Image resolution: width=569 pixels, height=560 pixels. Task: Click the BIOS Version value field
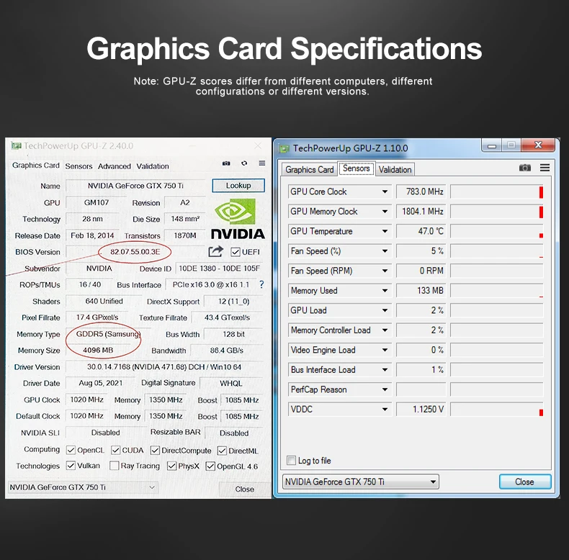click(x=135, y=252)
